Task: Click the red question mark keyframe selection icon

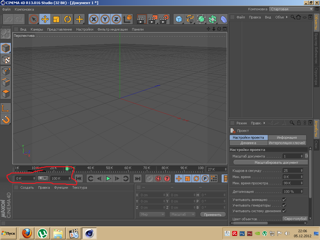Action: coord(167,178)
